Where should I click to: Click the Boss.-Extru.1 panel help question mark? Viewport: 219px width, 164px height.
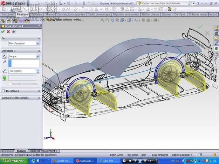39,26
